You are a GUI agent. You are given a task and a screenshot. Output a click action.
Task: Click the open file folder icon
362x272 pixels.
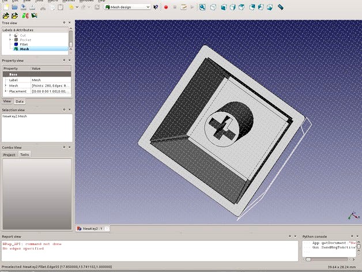tap(14, 8)
